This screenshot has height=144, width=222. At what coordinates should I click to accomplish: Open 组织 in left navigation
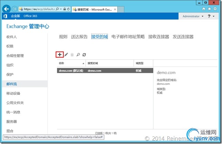(10, 65)
